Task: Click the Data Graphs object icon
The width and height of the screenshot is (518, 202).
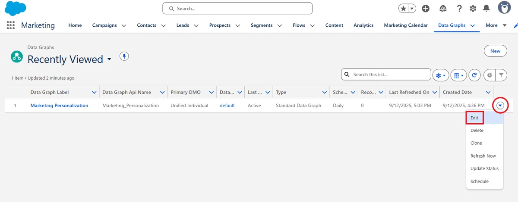Action: 17,56
